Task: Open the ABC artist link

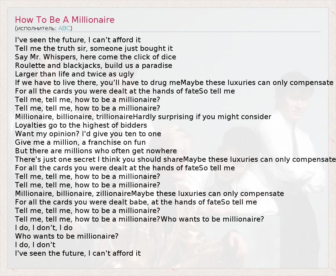Action: (64, 28)
